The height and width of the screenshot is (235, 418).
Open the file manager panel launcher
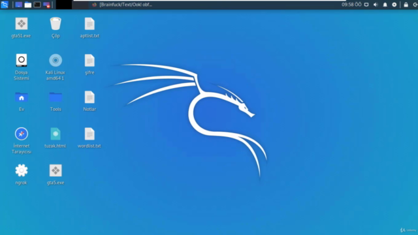tap(27, 5)
